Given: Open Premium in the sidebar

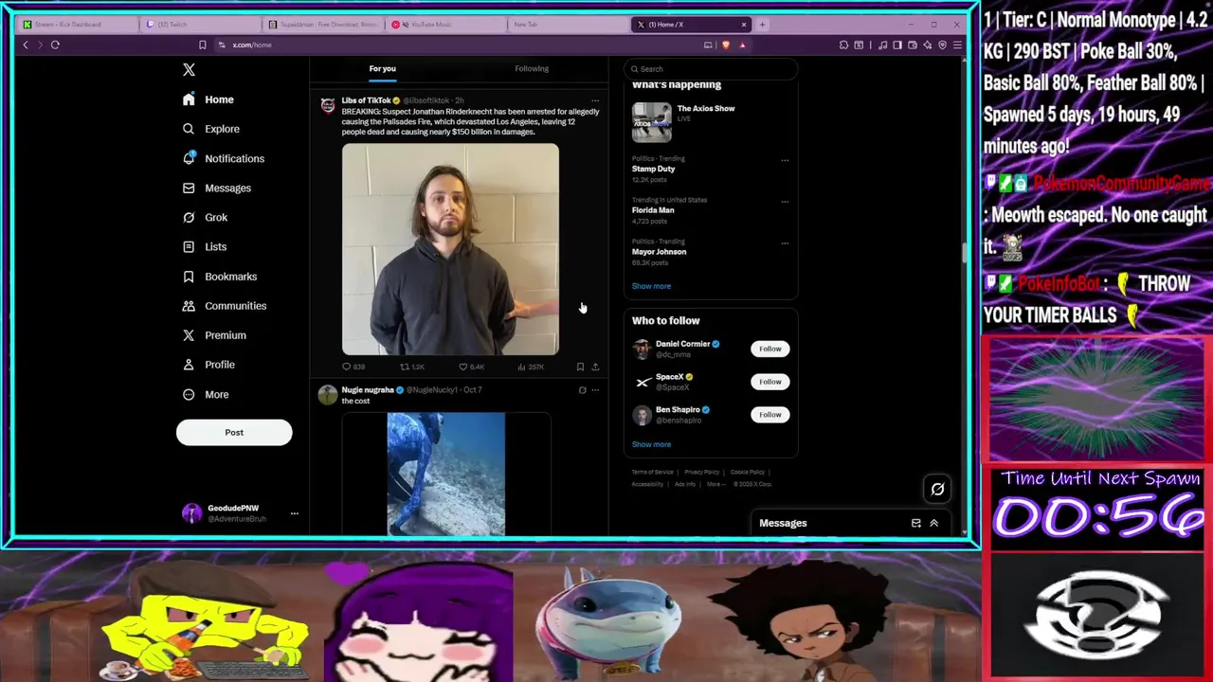Looking at the screenshot, I should point(214,335).
